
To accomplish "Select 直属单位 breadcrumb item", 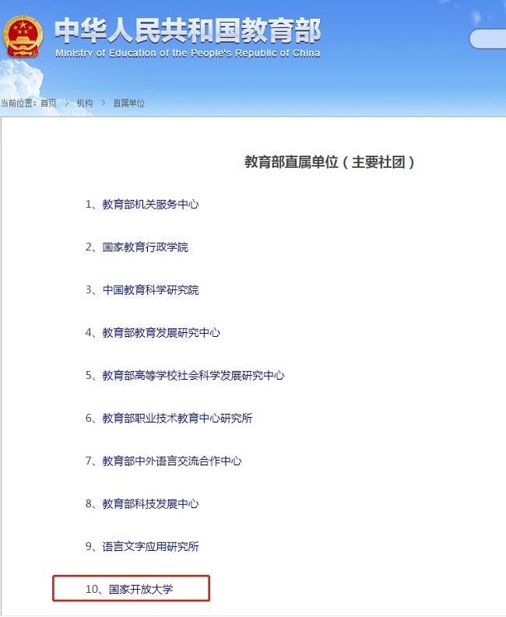I will pyautogui.click(x=128, y=103).
